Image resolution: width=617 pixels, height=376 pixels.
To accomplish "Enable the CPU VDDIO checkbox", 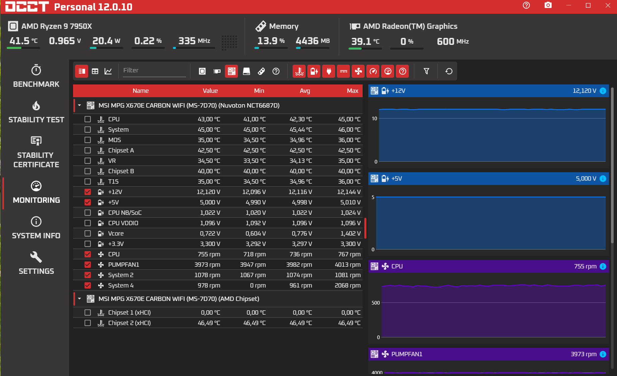I will [x=87, y=223].
